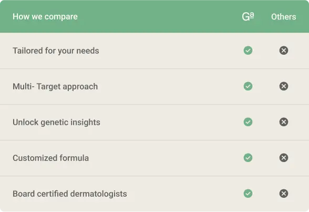Click green checkmark for Unlock genetic insights
Screen dimensions: 309x212
[x=248, y=122]
